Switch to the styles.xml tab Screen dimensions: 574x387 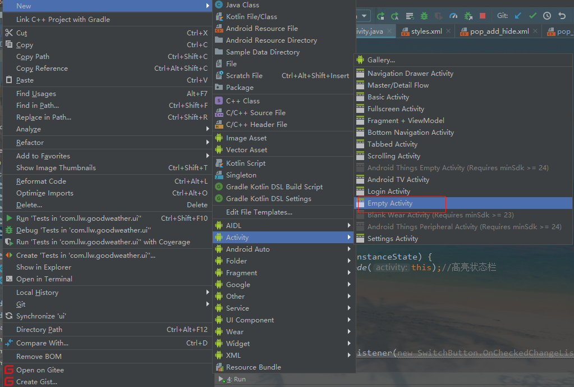[x=426, y=31]
